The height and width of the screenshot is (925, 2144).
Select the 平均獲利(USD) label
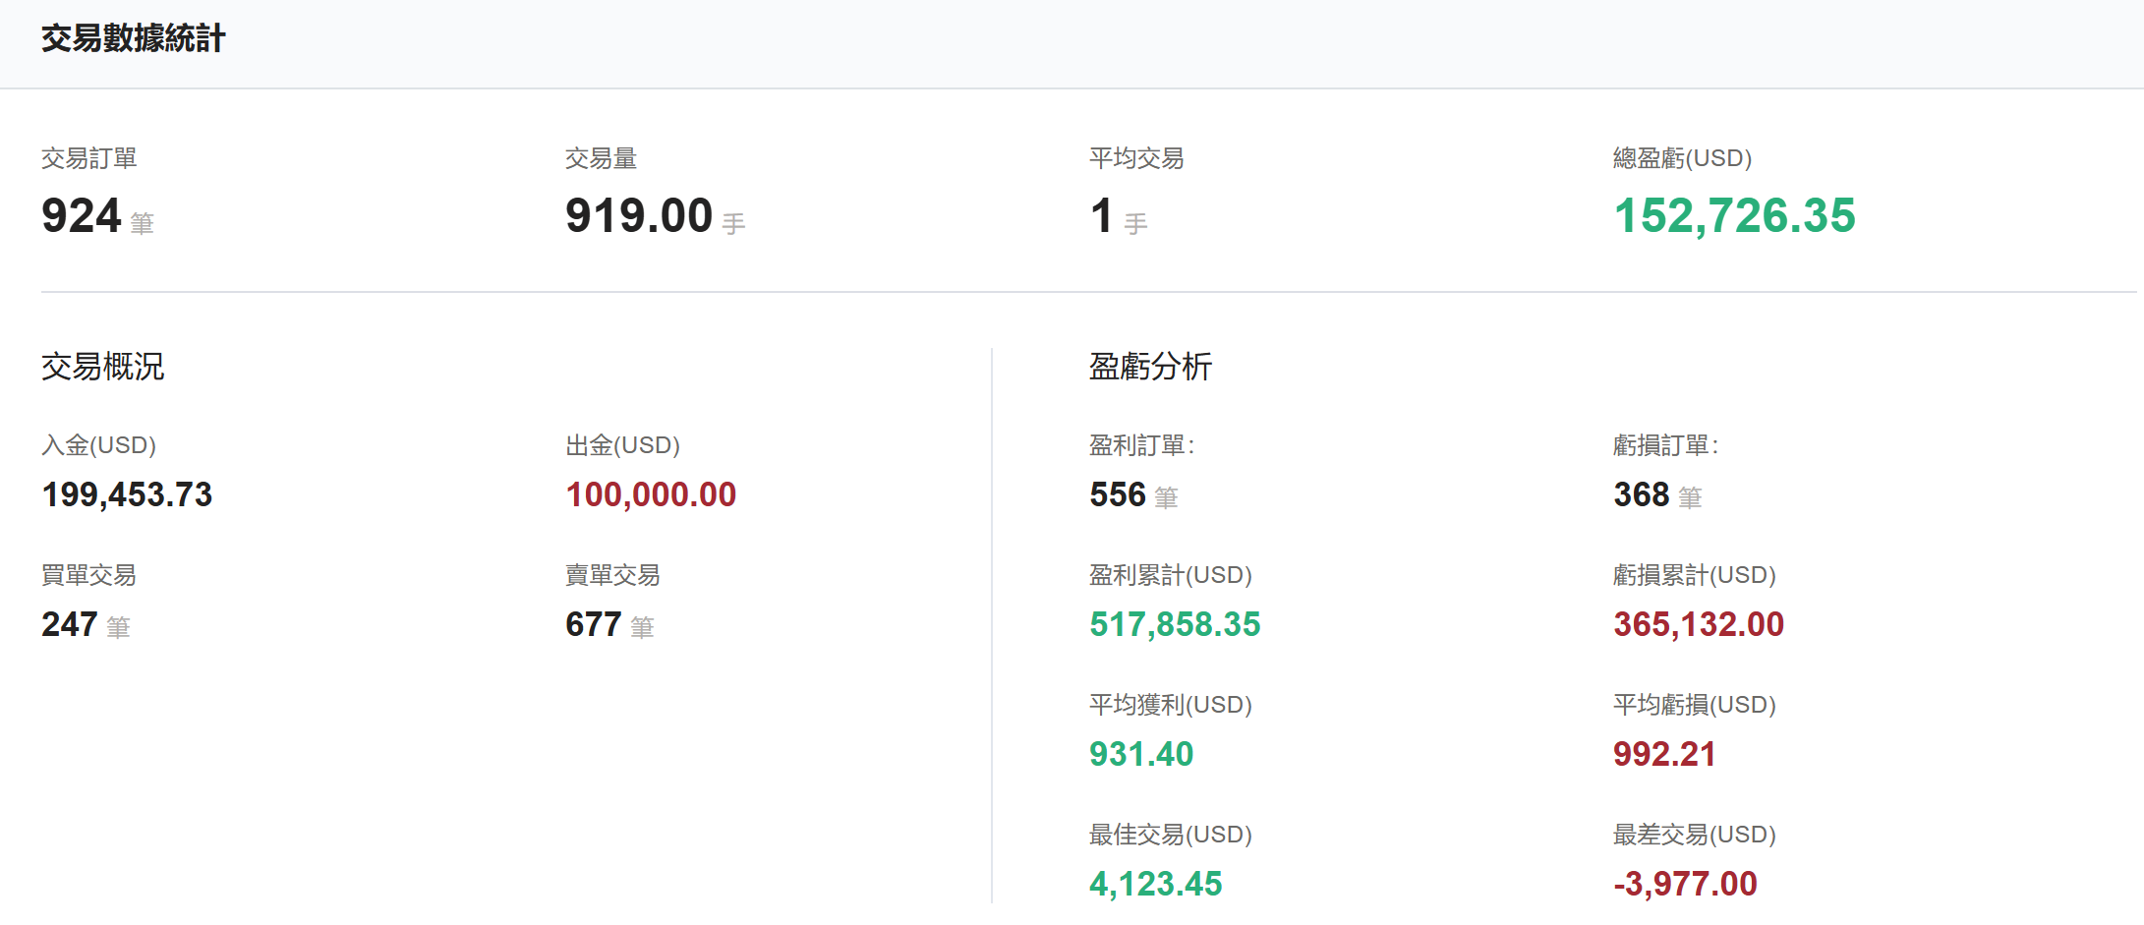click(1171, 705)
